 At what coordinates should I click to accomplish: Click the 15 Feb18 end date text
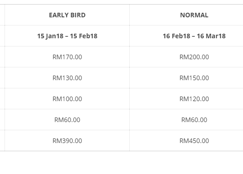tap(84, 36)
